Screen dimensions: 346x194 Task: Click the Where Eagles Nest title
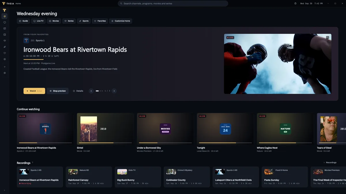point(267,148)
